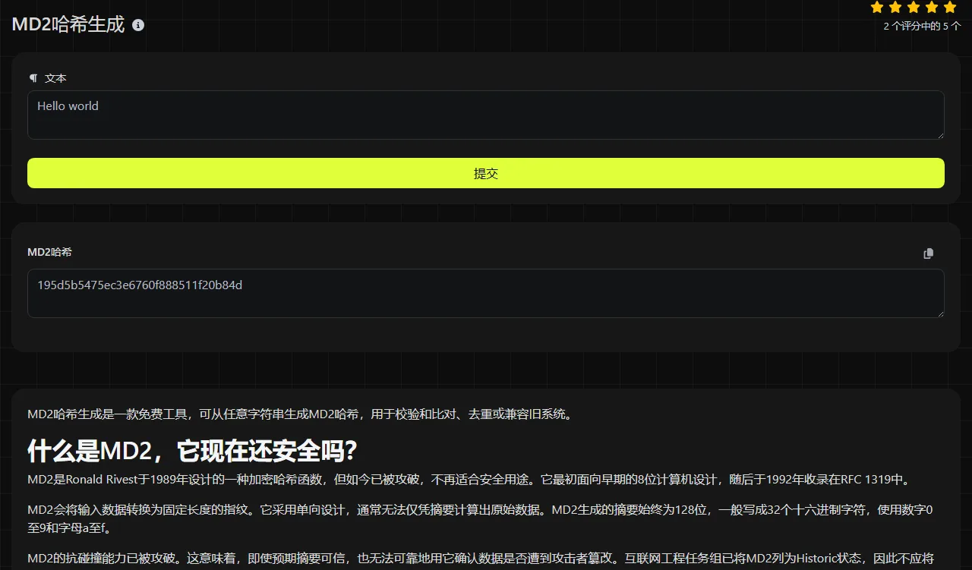
Task: Click the paragraph starting MD2会将输入数据转换
Action: click(480, 519)
